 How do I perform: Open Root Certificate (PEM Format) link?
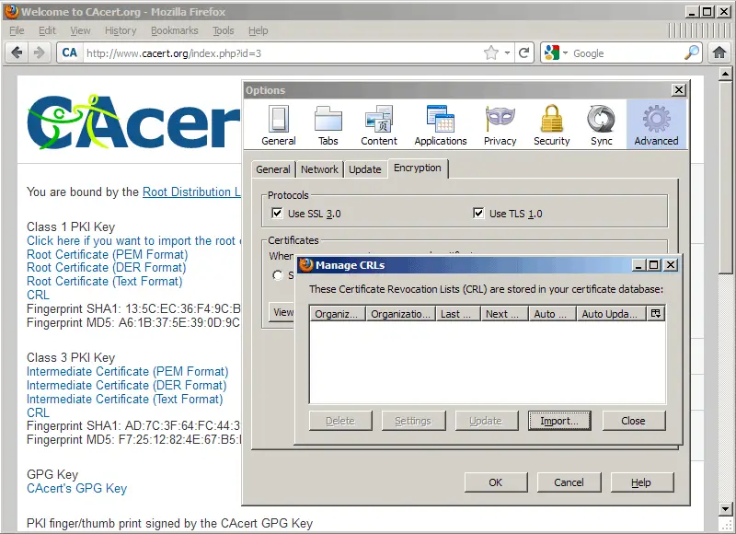(x=107, y=254)
